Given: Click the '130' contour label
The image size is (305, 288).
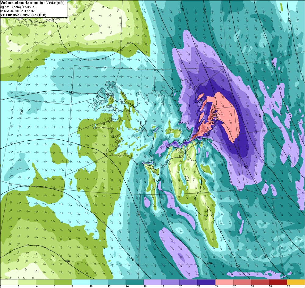Looking at the screenshot, I should (273, 64).
